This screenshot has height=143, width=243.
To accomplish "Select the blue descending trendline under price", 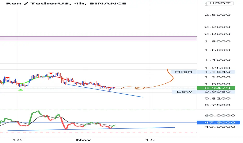I will (105, 90).
